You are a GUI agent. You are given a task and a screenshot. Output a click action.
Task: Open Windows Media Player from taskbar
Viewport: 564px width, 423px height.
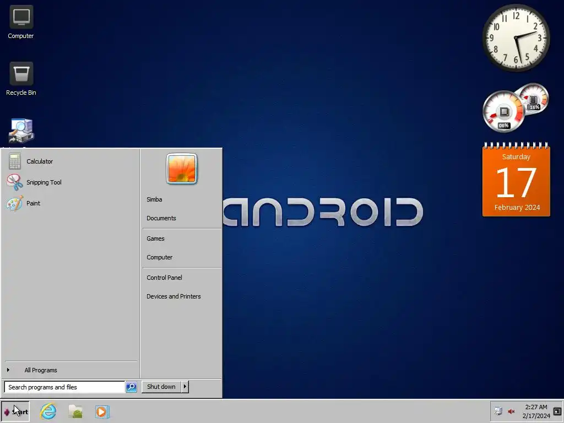(102, 412)
